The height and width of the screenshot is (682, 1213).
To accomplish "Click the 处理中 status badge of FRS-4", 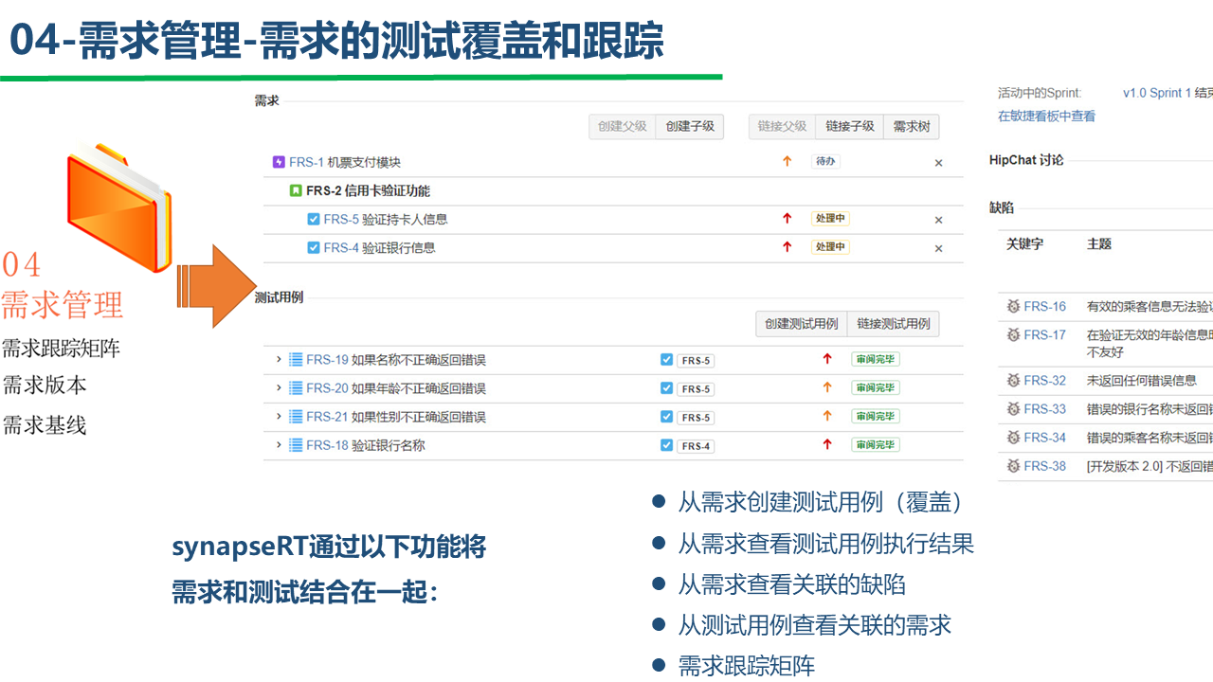I will coord(830,247).
